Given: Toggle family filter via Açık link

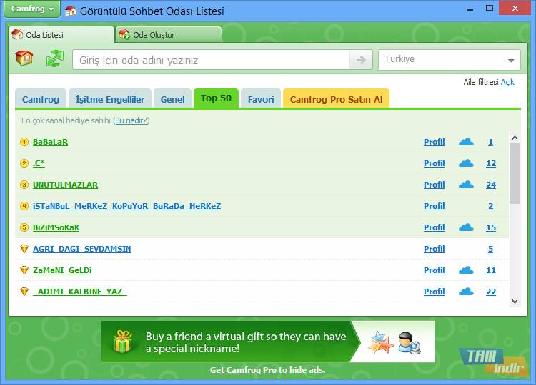Looking at the screenshot, I should click(x=507, y=82).
